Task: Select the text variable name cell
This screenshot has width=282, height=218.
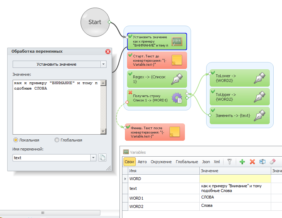Action: point(164,188)
